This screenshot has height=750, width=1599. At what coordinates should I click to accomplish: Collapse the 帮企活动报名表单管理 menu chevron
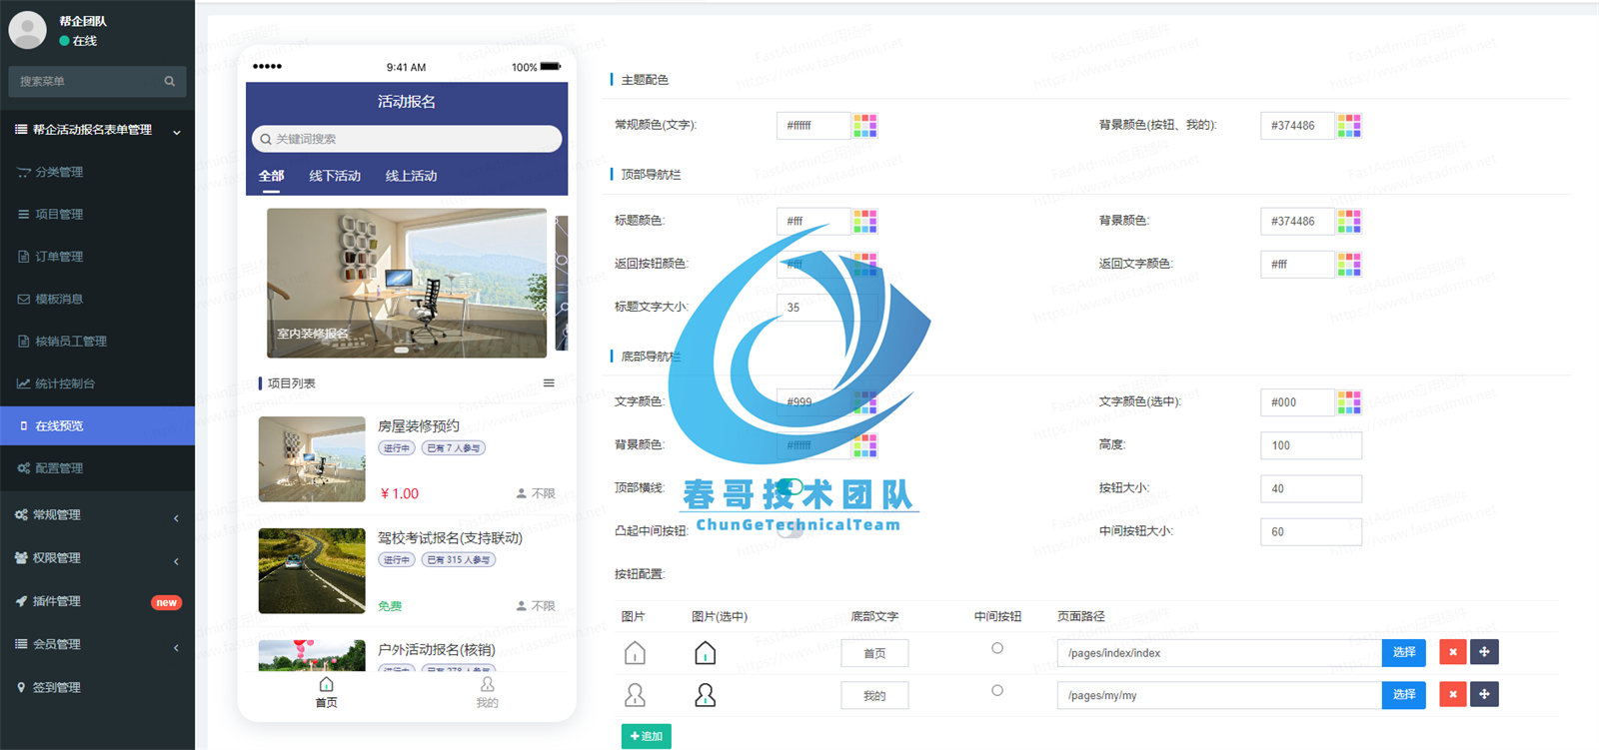click(177, 132)
